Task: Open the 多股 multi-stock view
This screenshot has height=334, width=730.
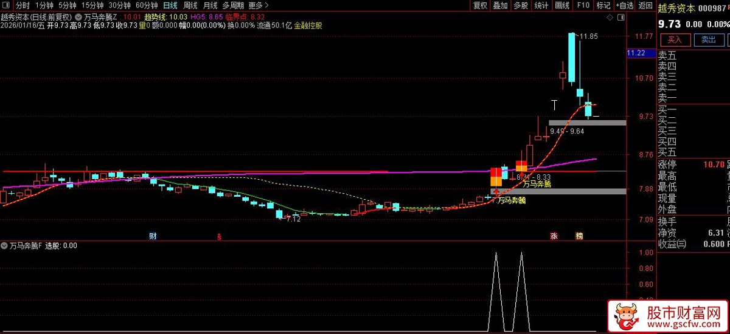Action: pyautogui.click(x=521, y=5)
